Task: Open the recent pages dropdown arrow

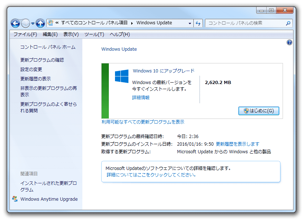Action: click(33, 24)
